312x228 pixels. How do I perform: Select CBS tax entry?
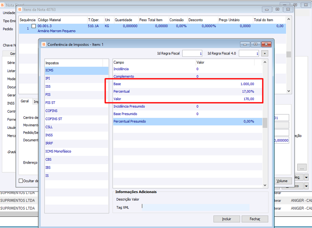[77, 159]
